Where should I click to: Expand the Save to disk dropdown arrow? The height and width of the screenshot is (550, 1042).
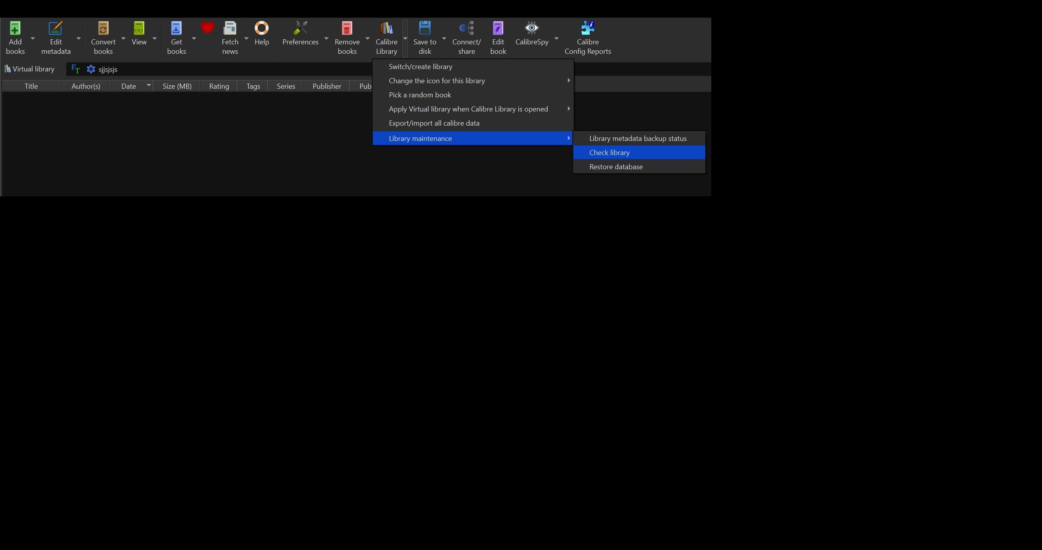[444, 38]
